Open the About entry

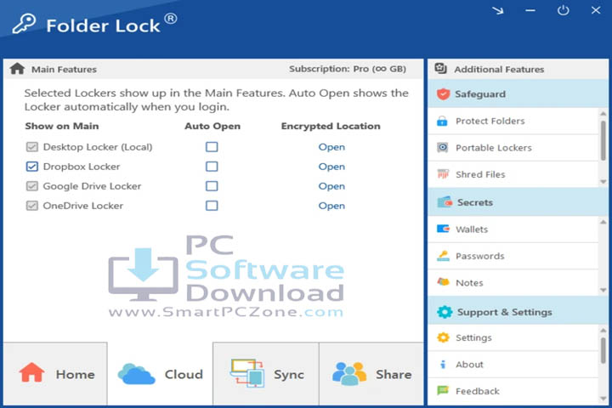(x=513, y=365)
